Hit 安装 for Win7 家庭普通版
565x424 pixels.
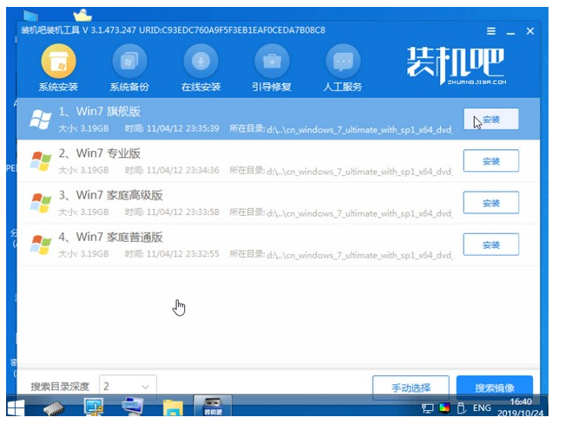[x=490, y=245]
